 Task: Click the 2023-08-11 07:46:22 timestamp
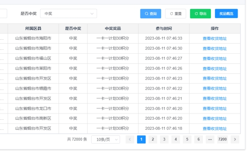[164, 88]
